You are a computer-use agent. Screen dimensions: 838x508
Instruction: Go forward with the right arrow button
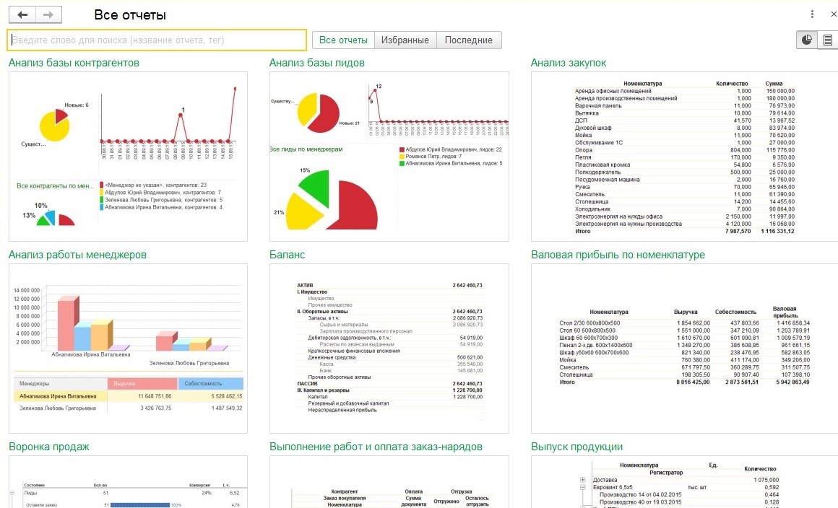(x=48, y=14)
